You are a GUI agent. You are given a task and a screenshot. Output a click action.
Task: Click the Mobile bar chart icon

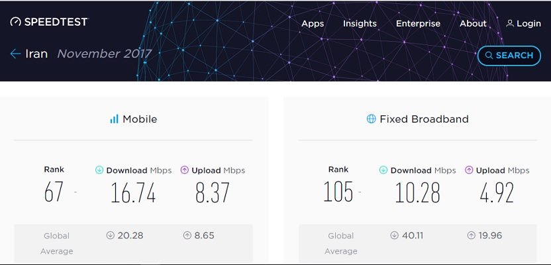coord(114,119)
